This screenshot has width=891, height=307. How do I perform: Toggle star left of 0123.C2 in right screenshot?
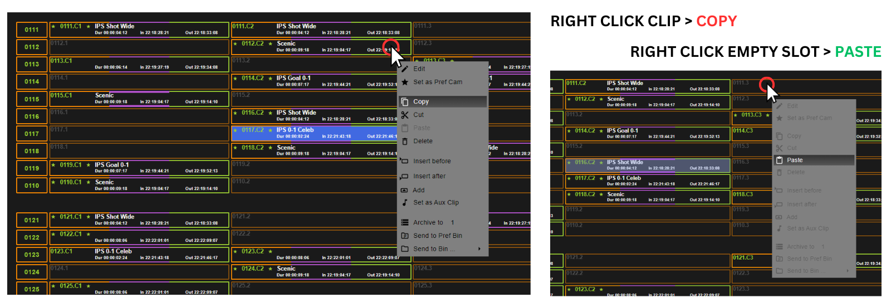569,289
